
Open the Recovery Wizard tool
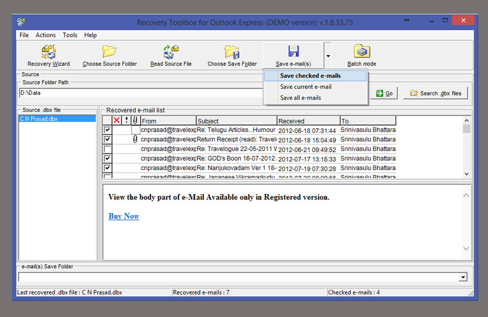(x=49, y=56)
